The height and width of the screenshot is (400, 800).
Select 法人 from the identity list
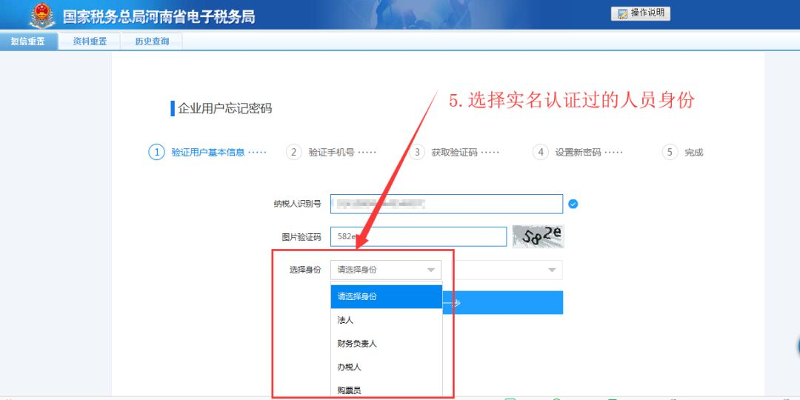point(345,320)
